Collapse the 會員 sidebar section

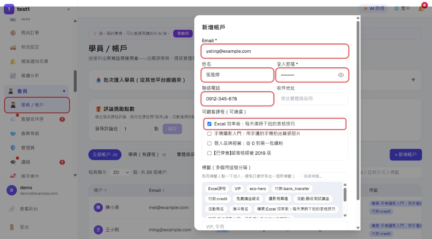[37, 91]
